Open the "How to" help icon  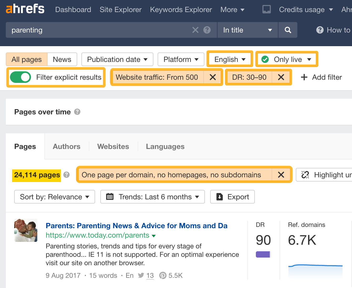(x=320, y=30)
